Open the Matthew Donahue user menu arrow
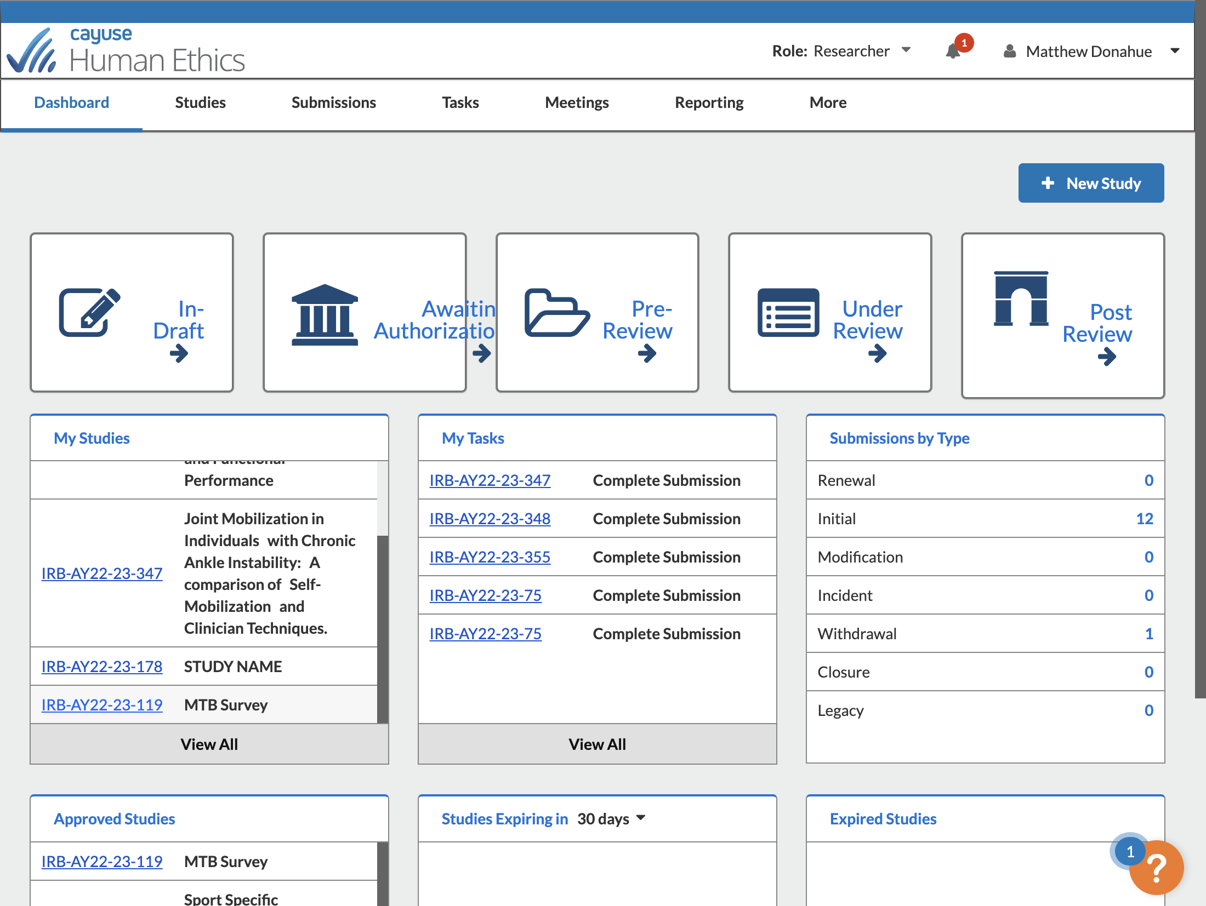The height and width of the screenshot is (906, 1206). (1175, 51)
